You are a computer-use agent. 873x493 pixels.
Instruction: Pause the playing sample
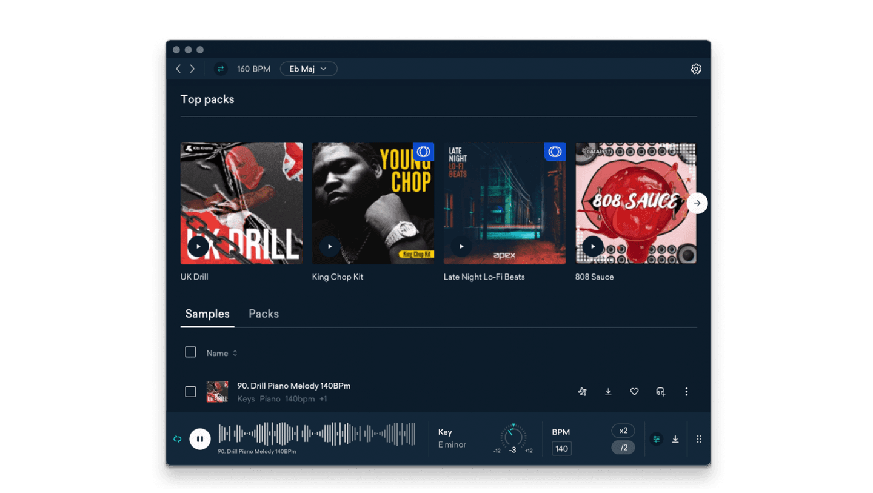point(200,439)
